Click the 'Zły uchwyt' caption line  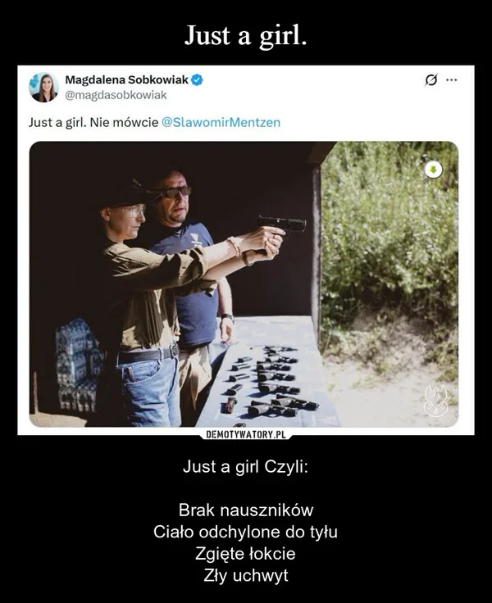[x=246, y=576]
